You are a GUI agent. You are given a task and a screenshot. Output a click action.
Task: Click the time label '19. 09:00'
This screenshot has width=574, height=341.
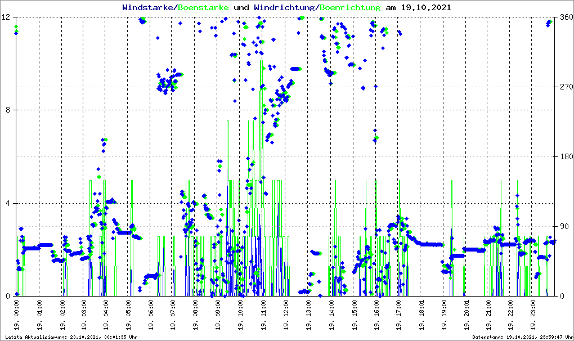pyautogui.click(x=218, y=315)
